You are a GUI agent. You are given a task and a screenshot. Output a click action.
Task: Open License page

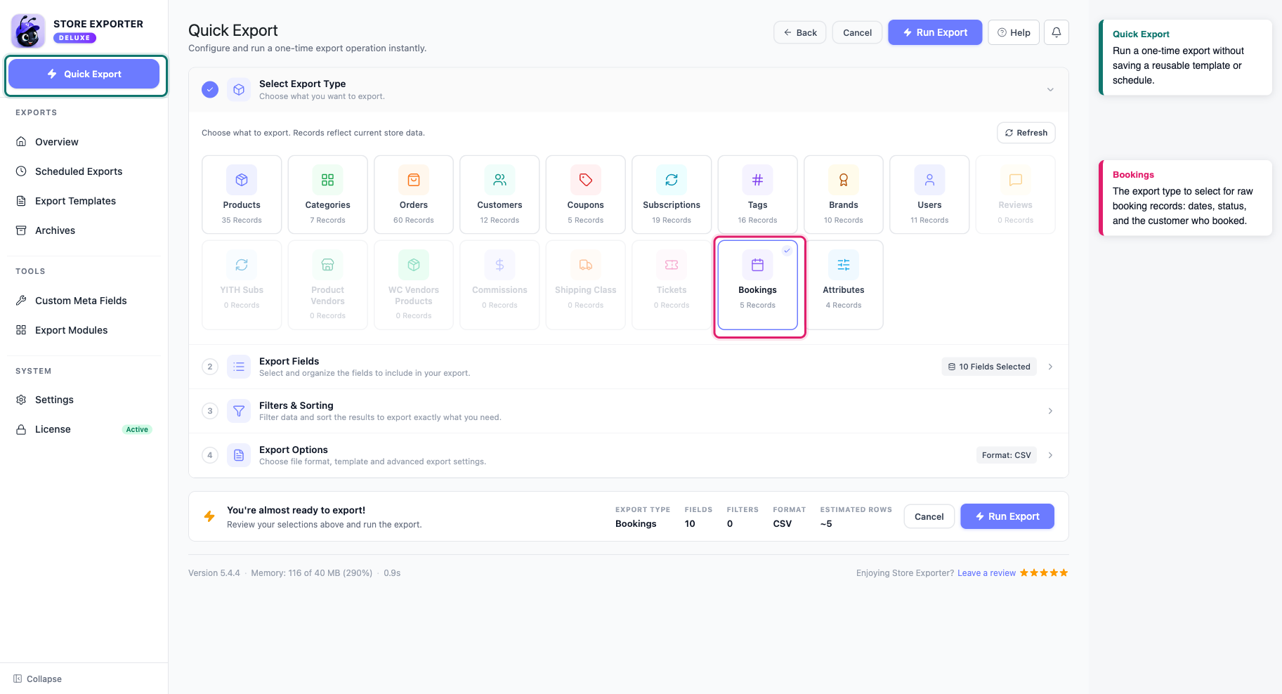click(x=84, y=429)
